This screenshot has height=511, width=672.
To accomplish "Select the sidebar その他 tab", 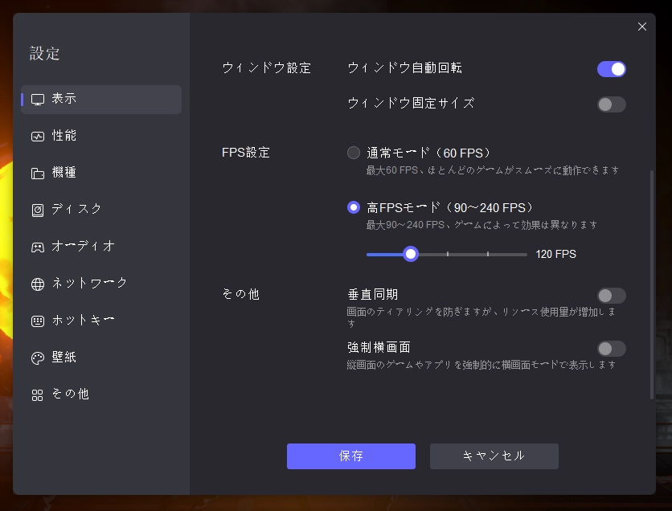I will pos(101,395).
